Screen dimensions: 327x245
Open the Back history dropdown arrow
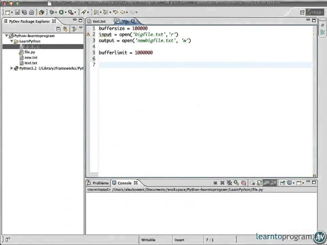[x=127, y=13]
